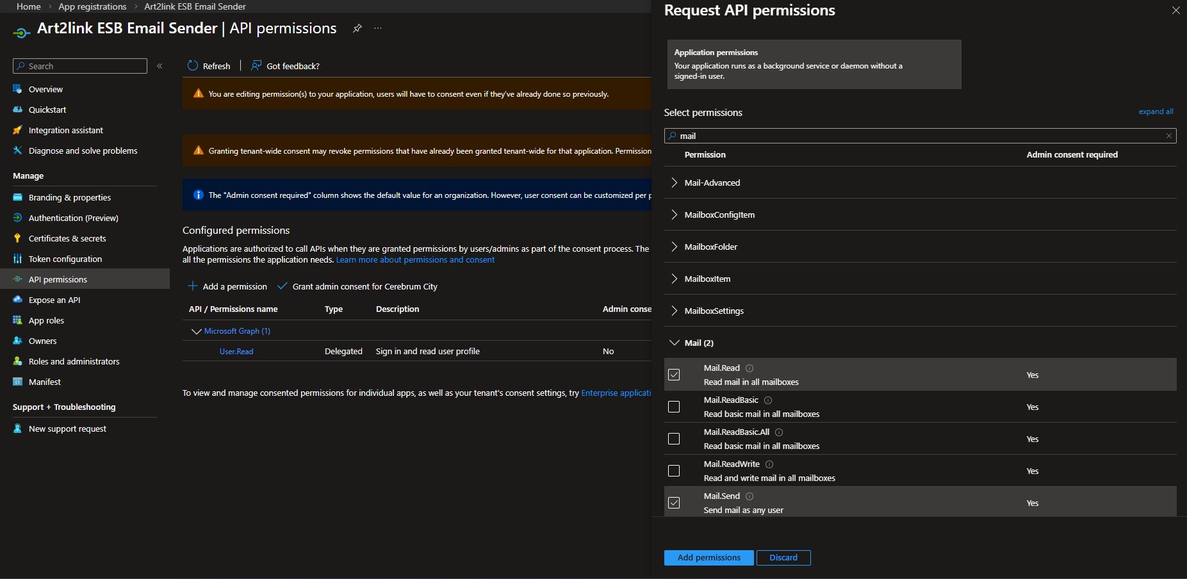
Task: Click the Token configuration icon
Action: pyautogui.click(x=17, y=259)
